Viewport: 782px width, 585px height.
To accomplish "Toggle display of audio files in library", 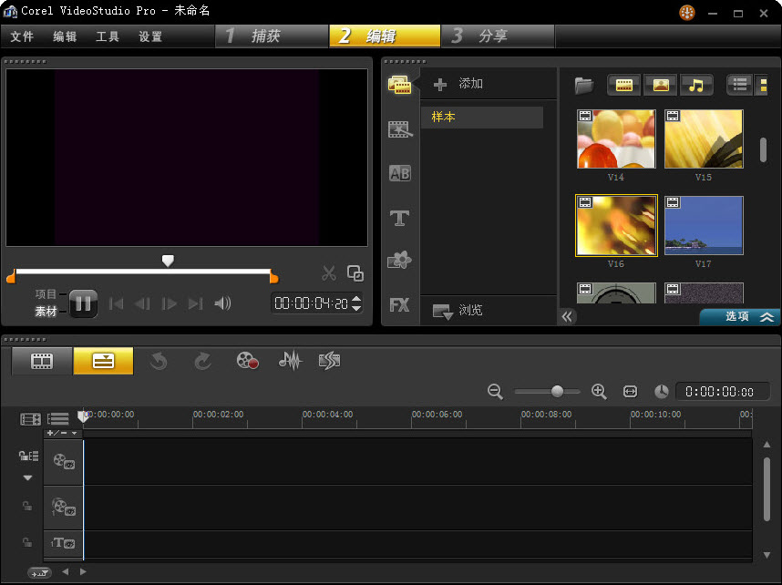I will (x=695, y=84).
